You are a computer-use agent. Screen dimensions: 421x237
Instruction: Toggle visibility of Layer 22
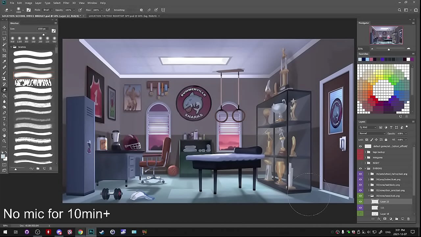360,201
